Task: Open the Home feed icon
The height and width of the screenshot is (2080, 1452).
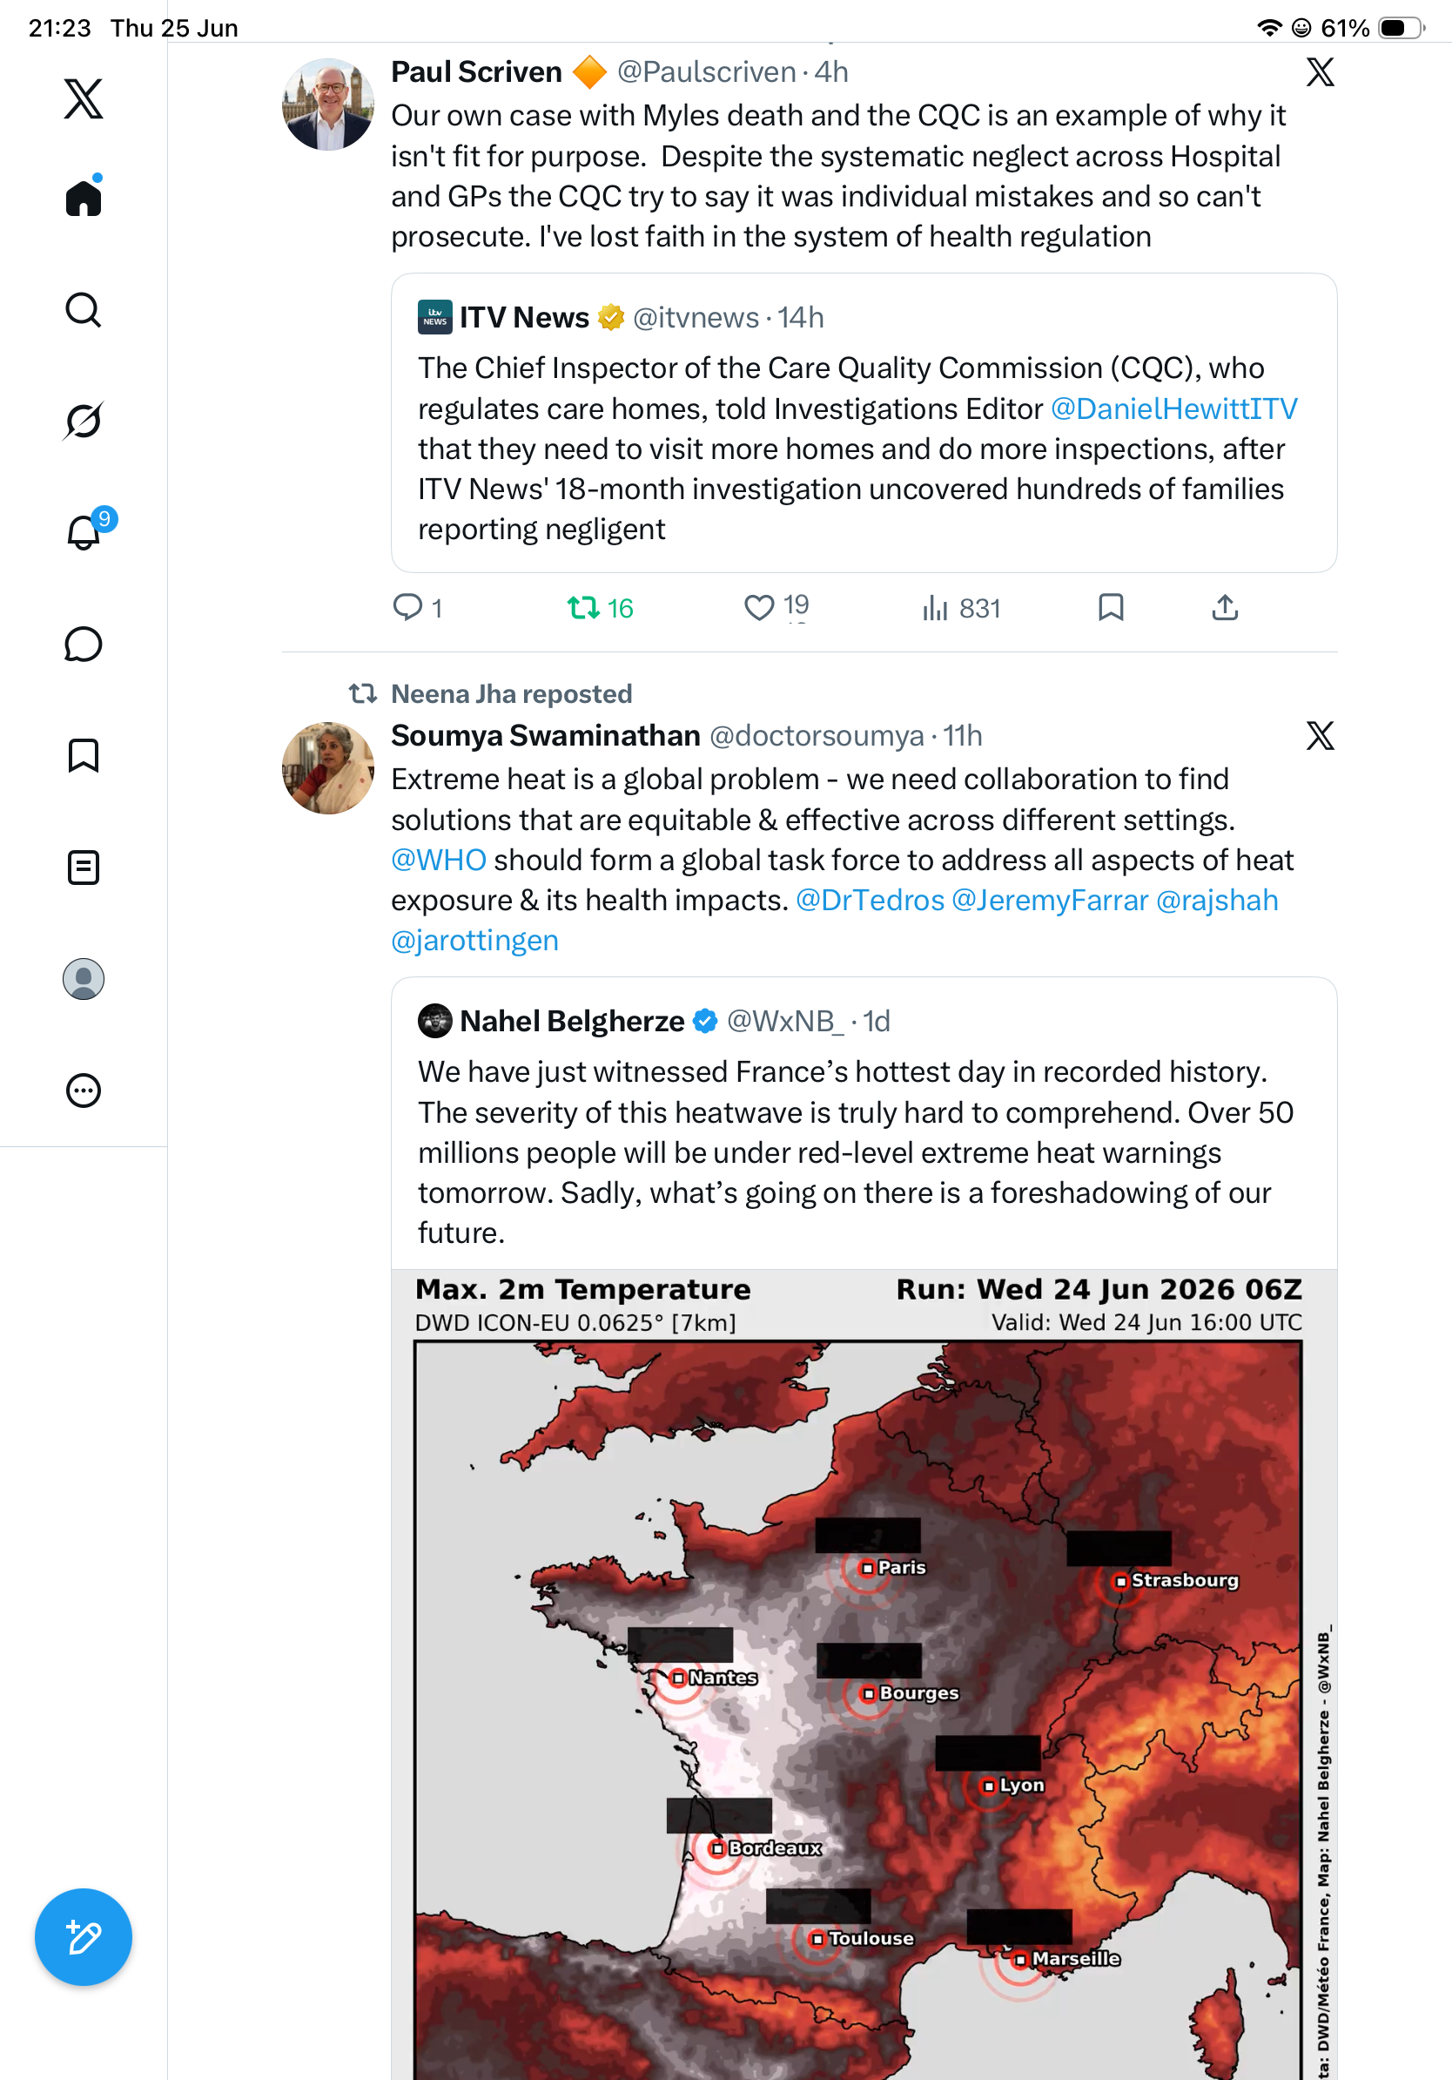Action: point(84,198)
